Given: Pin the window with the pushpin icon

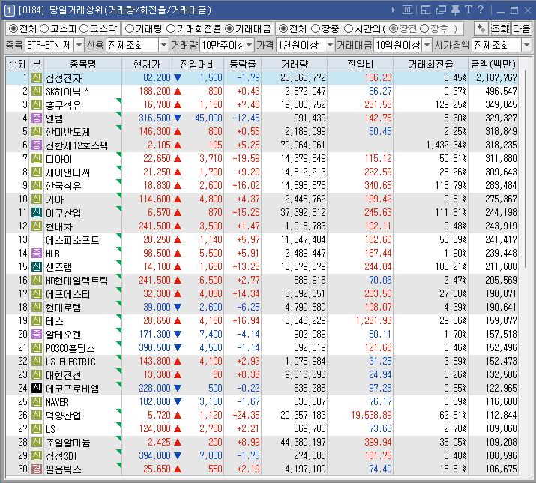Looking at the screenshot, I should click(455, 10).
